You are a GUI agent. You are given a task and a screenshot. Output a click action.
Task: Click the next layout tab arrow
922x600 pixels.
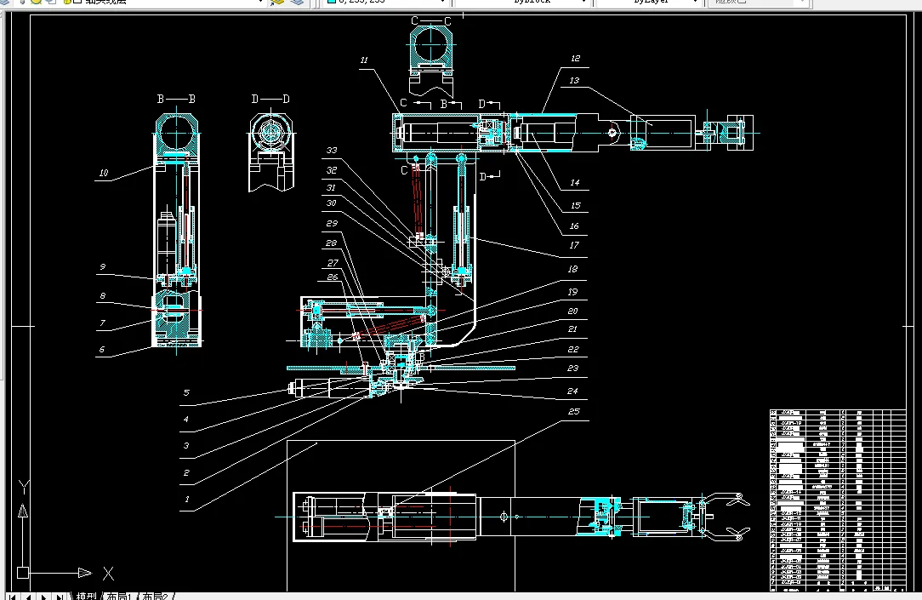[44, 597]
